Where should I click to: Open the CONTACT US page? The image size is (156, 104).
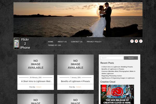pos(77,42)
